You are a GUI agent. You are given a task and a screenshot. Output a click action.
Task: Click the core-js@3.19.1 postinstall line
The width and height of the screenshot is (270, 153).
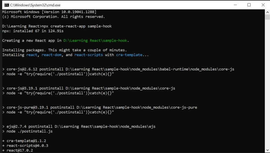pyautogui.click(x=89, y=88)
